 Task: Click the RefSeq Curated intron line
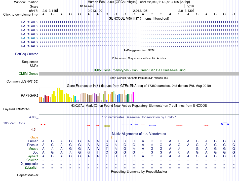tap(139, 54)
